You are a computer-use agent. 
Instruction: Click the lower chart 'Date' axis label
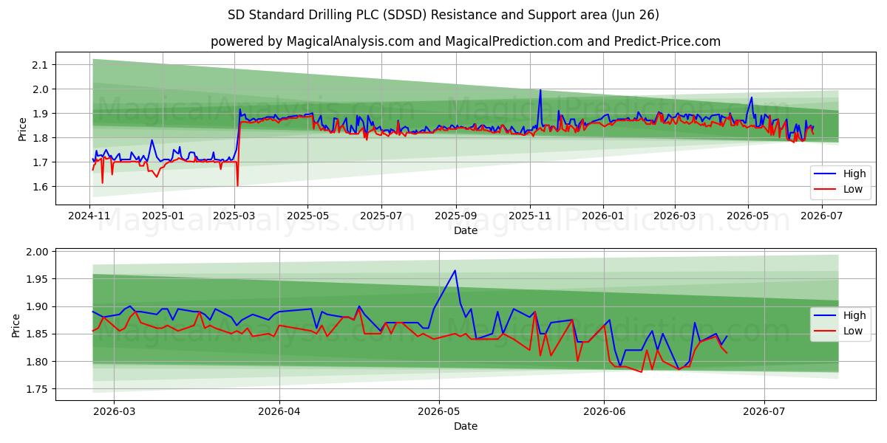pyautogui.click(x=466, y=426)
